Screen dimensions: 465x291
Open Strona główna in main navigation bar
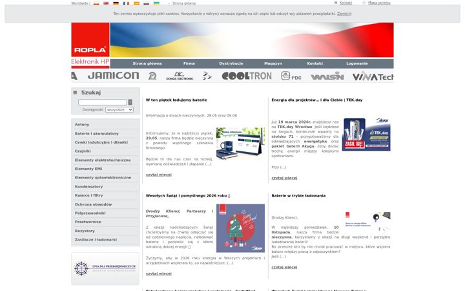tap(147, 63)
